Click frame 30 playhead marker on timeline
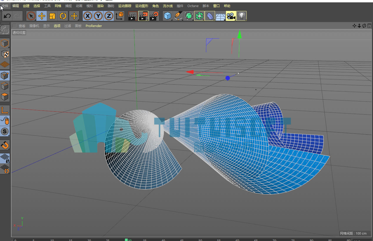Screen dimensions: 373x241 [x=126, y=240]
